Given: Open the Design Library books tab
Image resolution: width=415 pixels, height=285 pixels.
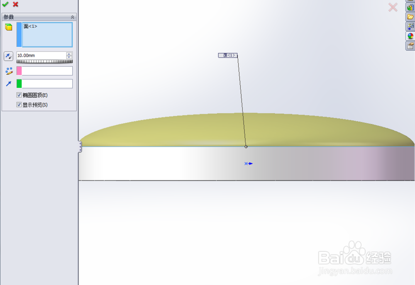Looking at the screenshot, I should point(410,7).
